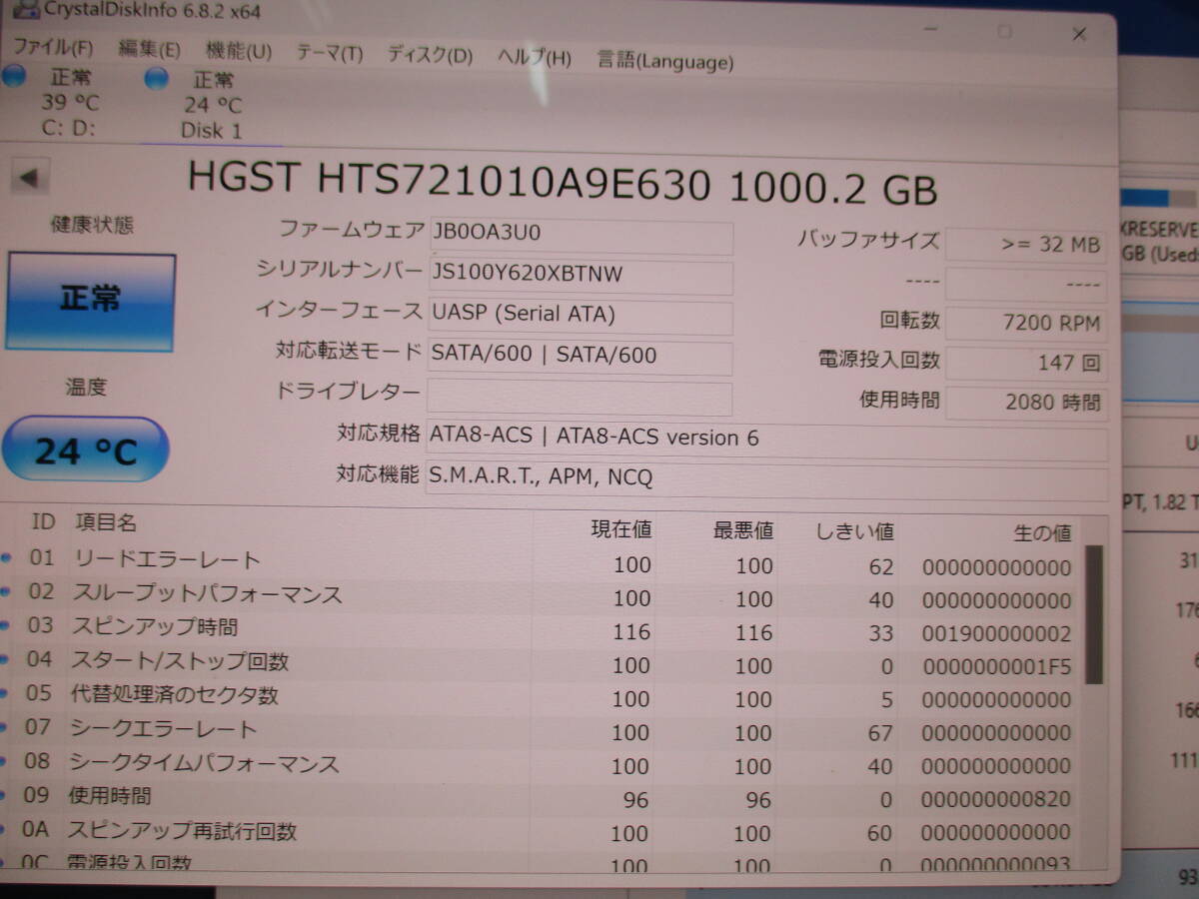Click the buffer size value >= 32 MB
This screenshot has height=899, width=1199.
click(1026, 245)
